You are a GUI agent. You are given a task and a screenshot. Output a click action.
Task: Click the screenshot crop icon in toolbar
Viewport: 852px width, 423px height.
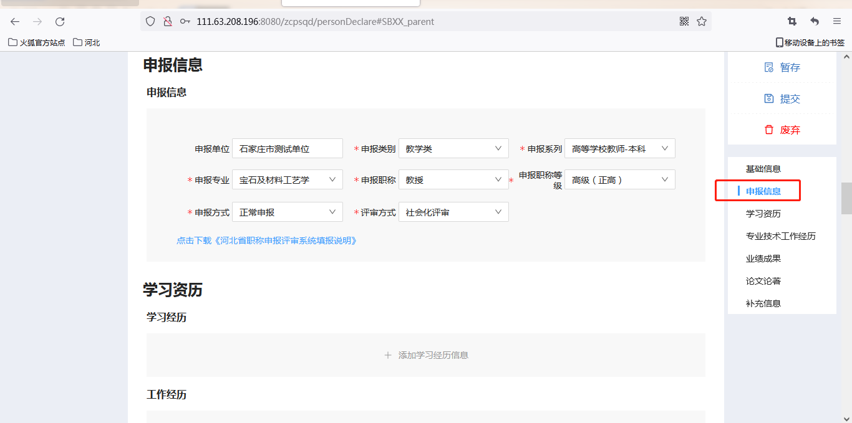click(x=792, y=21)
